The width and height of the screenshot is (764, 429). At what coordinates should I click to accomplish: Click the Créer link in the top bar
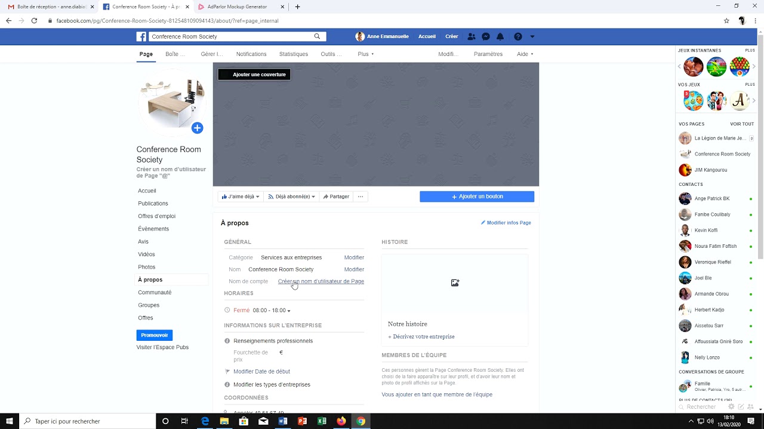point(452,36)
